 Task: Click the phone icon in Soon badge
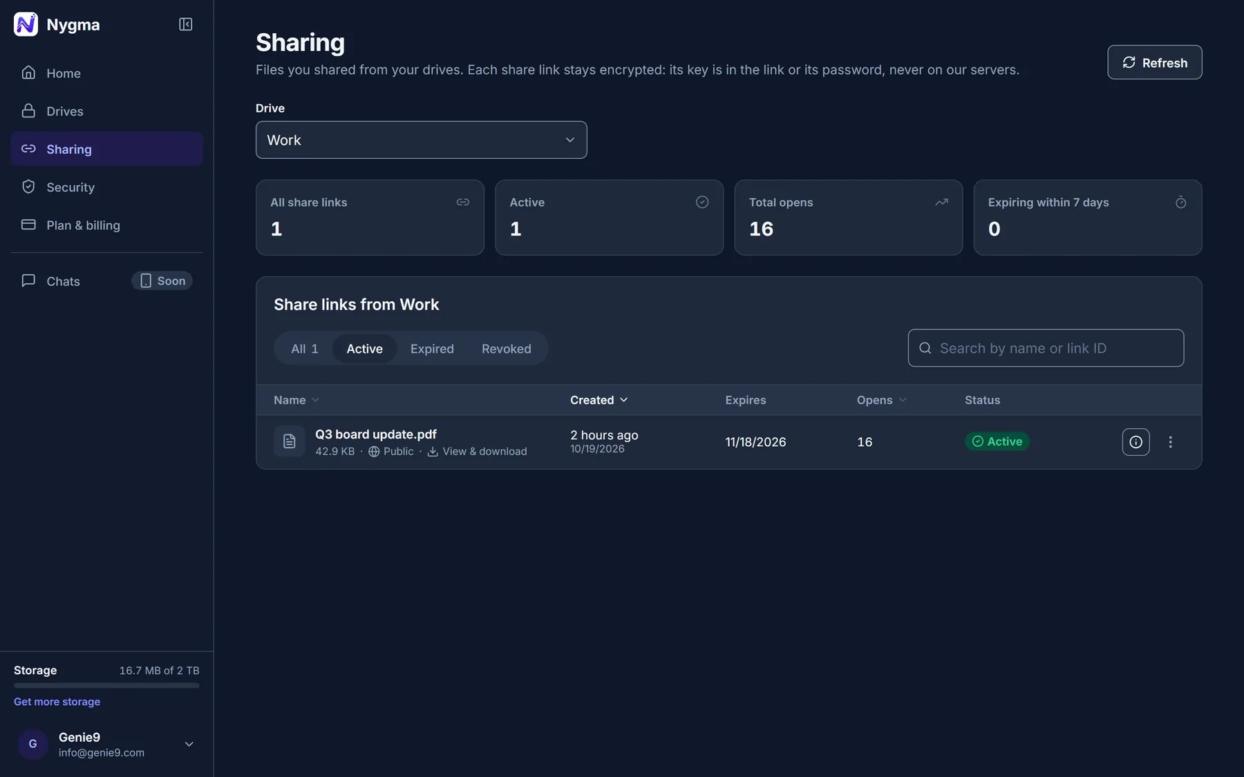146,281
